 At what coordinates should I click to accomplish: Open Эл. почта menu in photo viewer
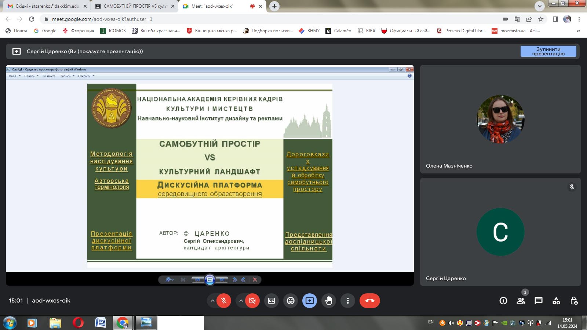point(48,76)
